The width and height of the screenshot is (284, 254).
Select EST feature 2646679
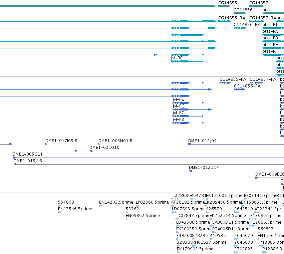click(x=236, y=239)
